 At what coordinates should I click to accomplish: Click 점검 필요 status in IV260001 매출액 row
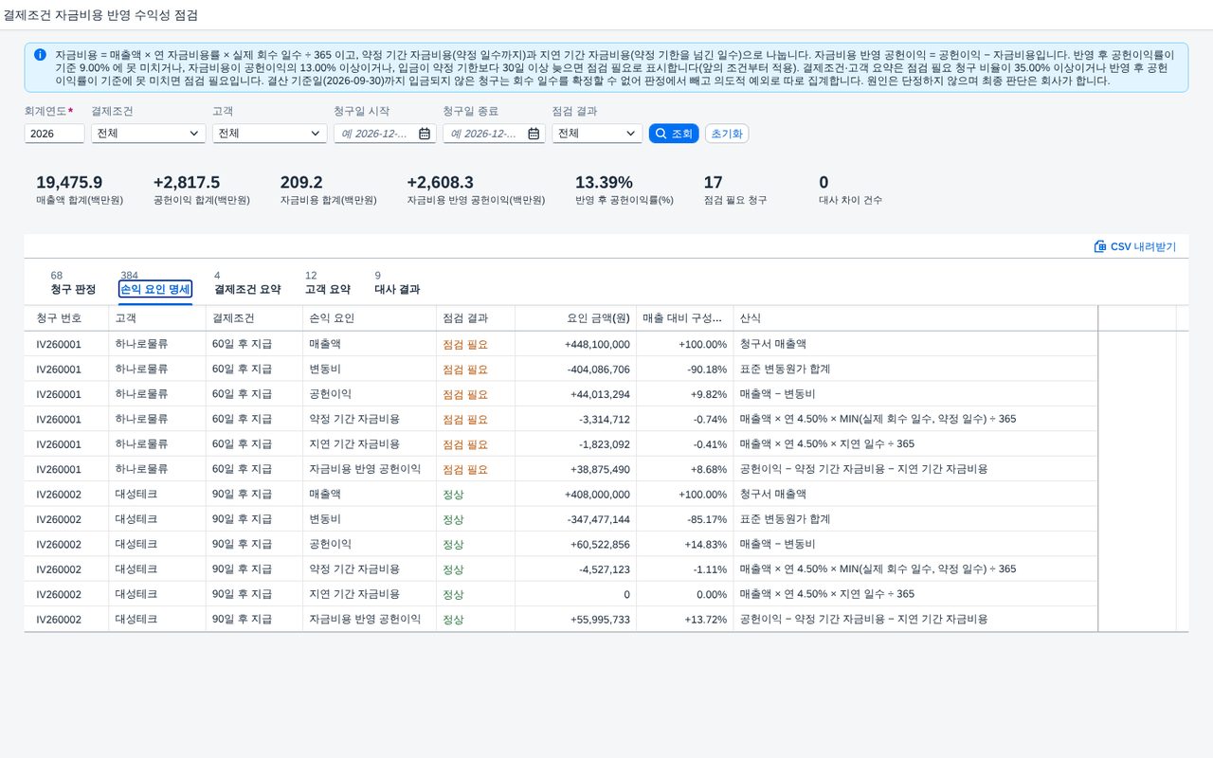[x=465, y=345]
